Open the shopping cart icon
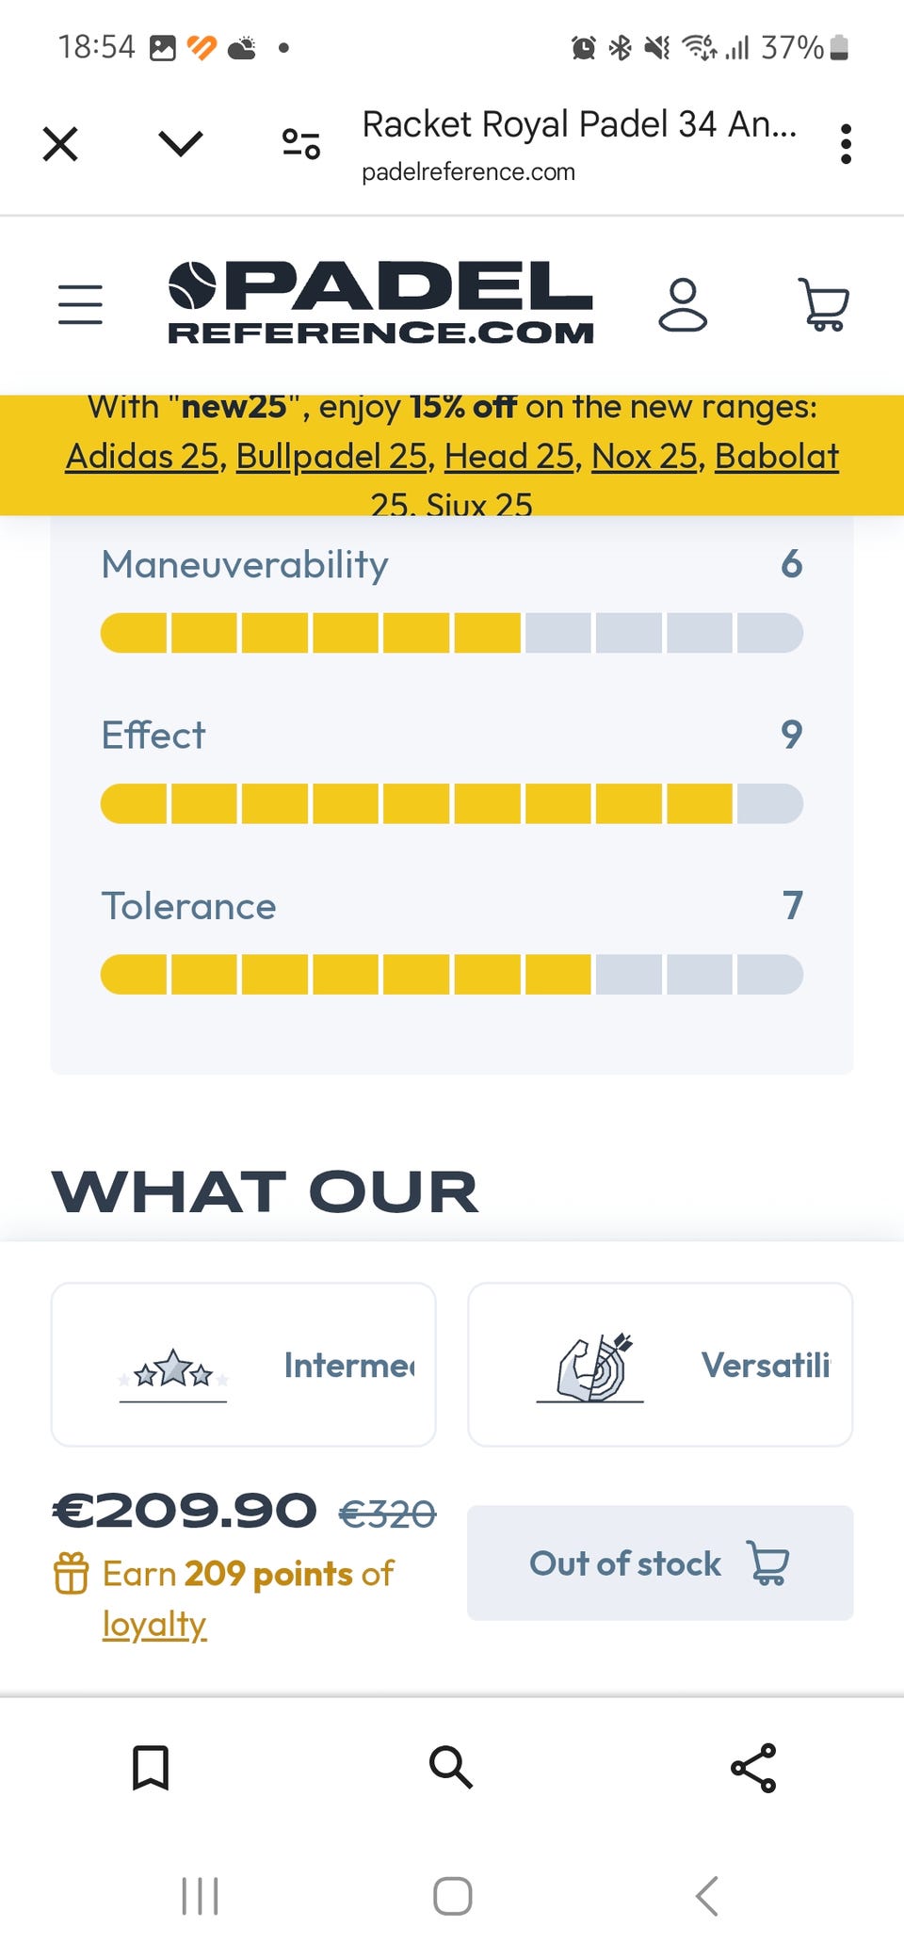 [824, 304]
